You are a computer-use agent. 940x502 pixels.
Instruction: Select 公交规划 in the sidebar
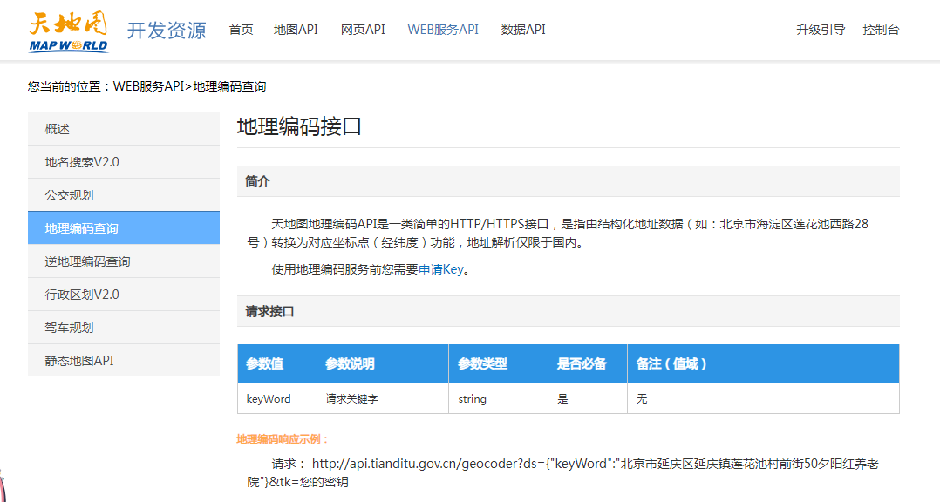pos(124,194)
